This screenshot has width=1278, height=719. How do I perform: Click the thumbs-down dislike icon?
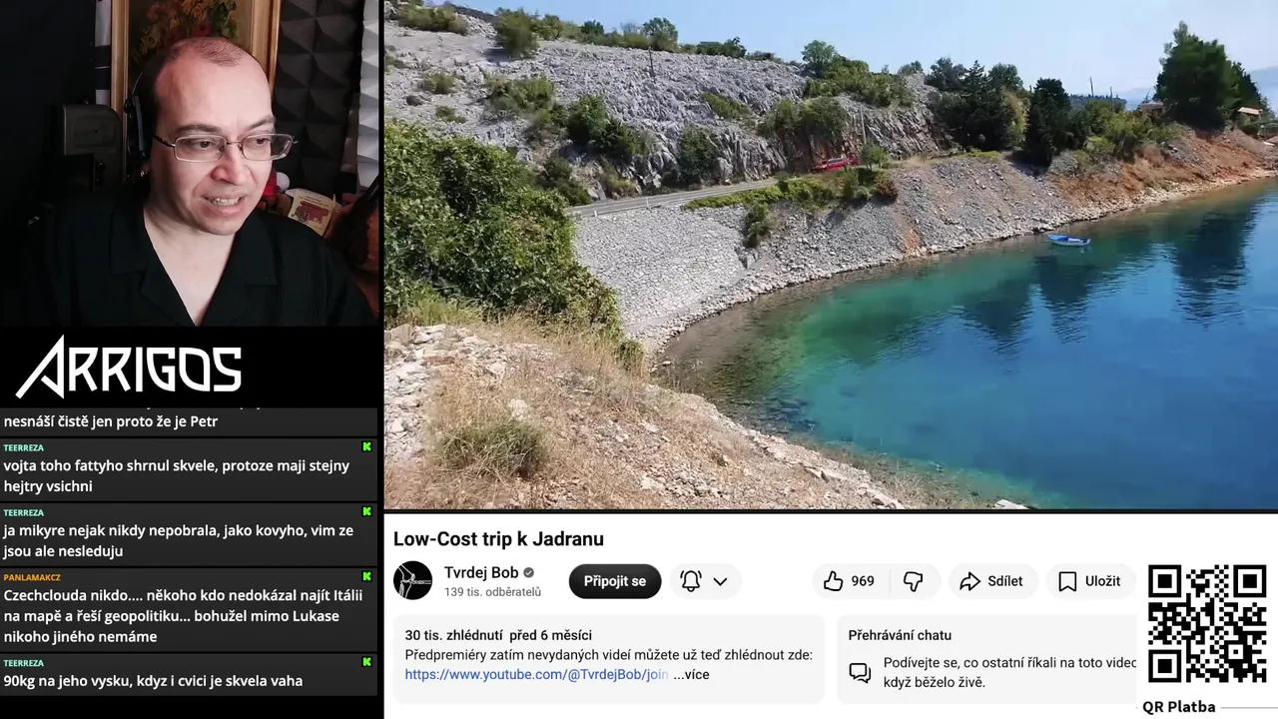913,581
